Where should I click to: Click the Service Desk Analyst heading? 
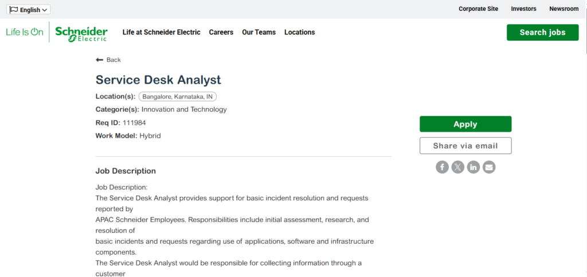click(158, 80)
